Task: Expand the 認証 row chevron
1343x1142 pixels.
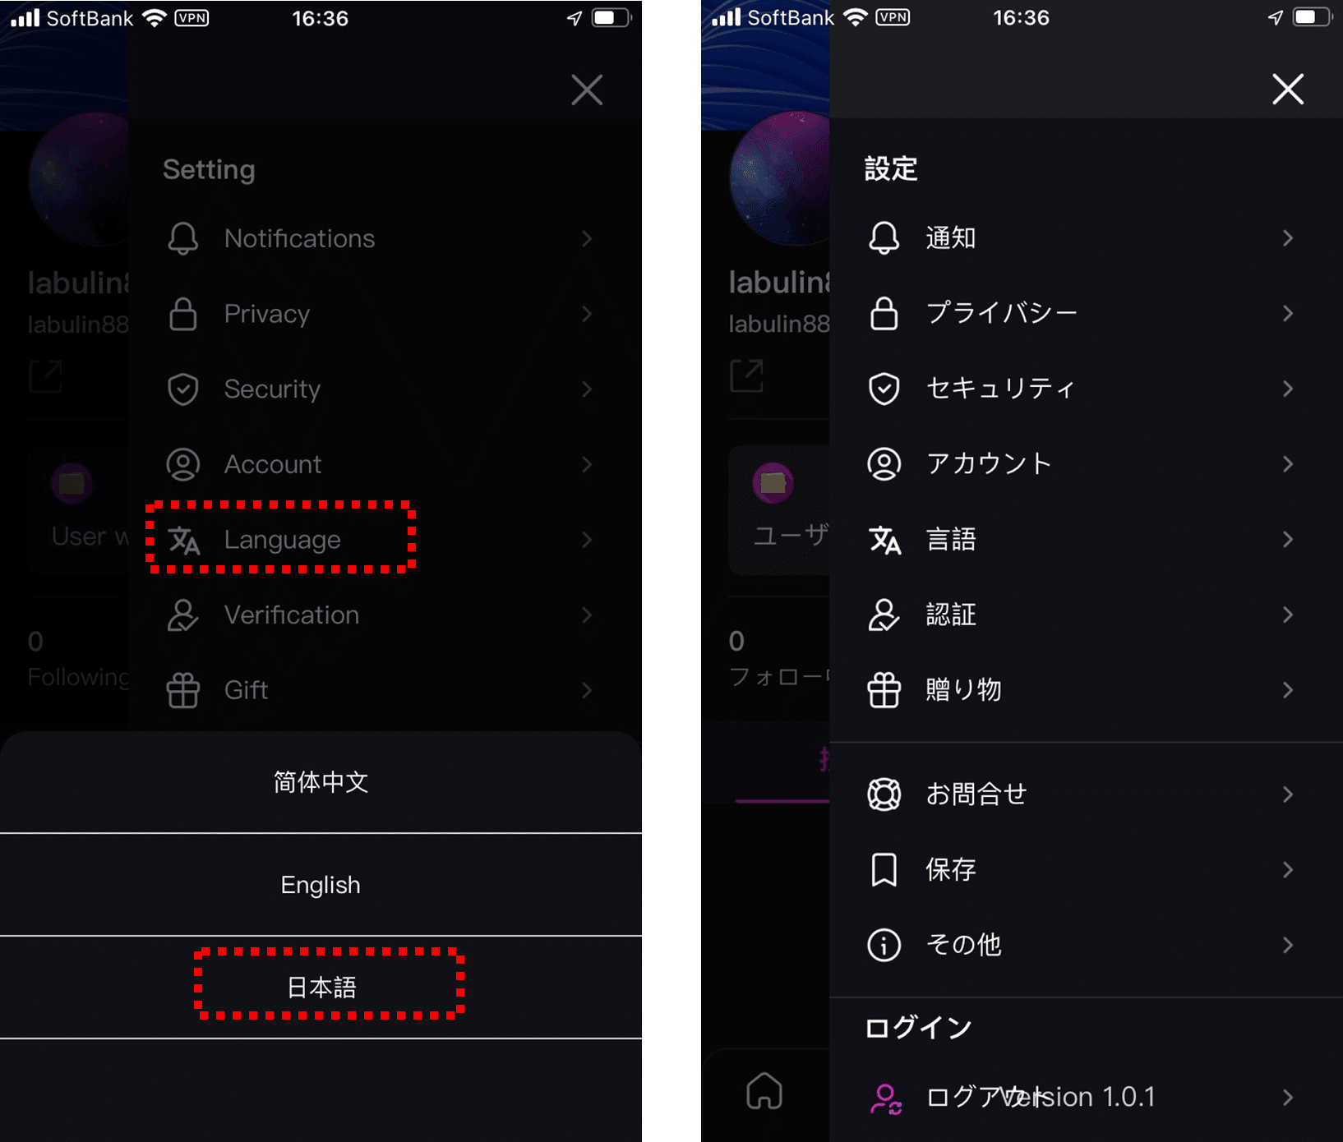Action: pyautogui.click(x=1288, y=615)
